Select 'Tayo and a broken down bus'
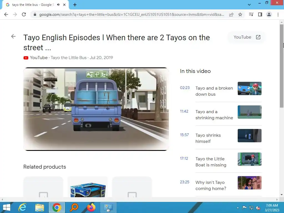 coord(214,91)
